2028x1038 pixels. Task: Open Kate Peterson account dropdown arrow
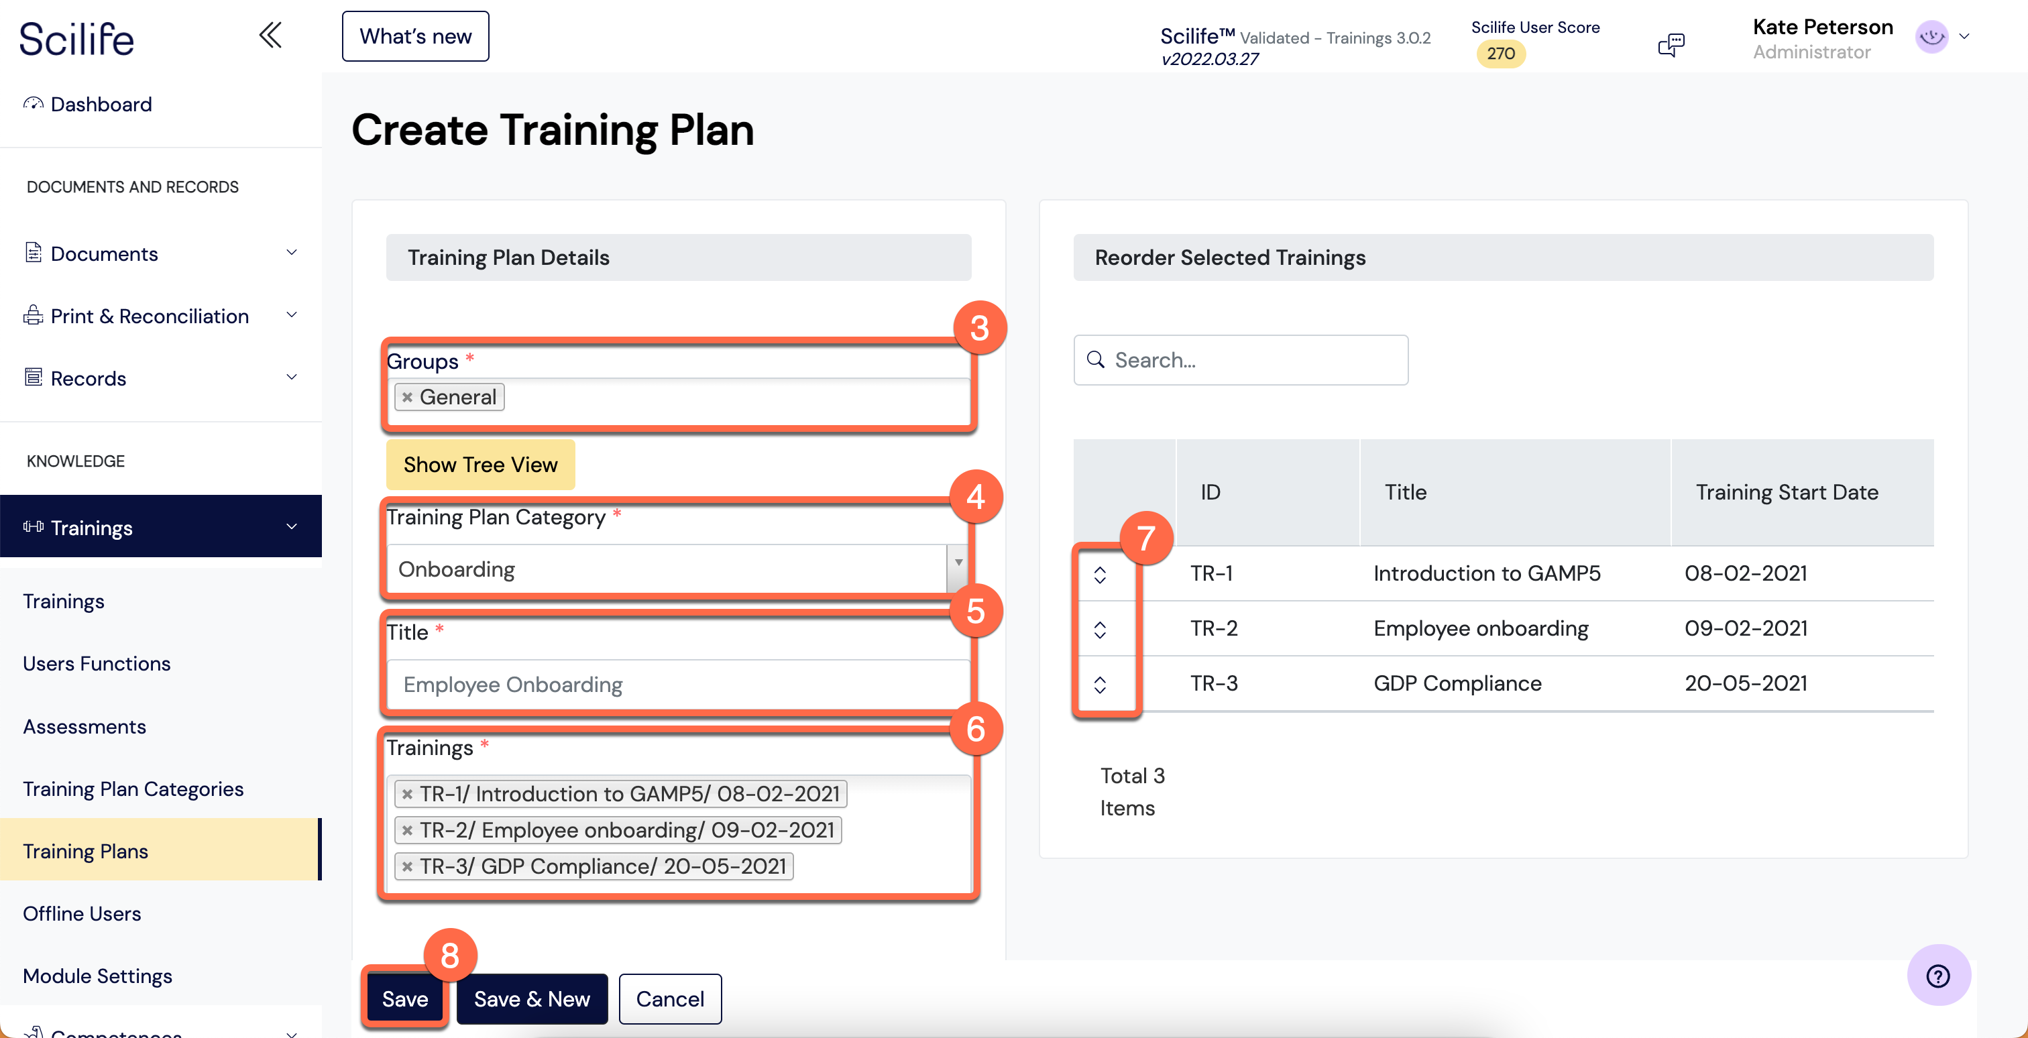pyautogui.click(x=1964, y=36)
